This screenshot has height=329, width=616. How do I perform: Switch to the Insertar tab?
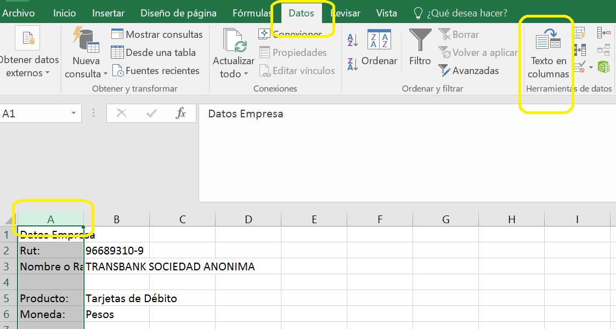109,13
